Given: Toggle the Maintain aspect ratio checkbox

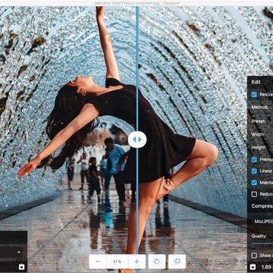Looking at the screenshot, I should [x=254, y=182].
